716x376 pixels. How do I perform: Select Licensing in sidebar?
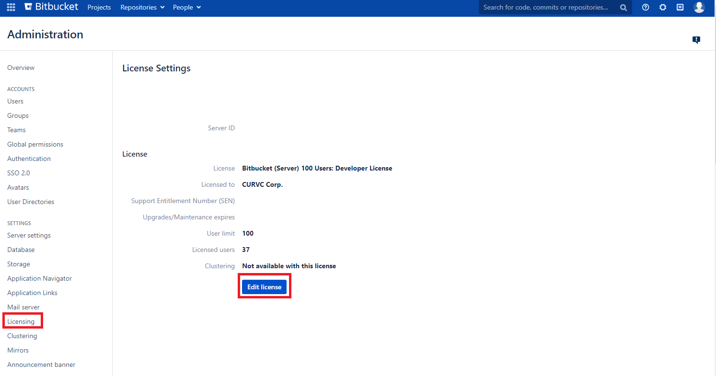pos(21,321)
